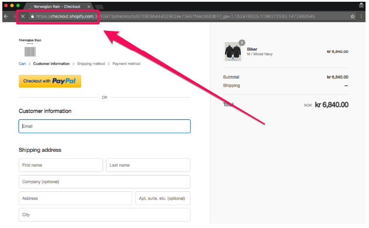
Task: Stop page loading with the X icon
Action: click(23, 16)
